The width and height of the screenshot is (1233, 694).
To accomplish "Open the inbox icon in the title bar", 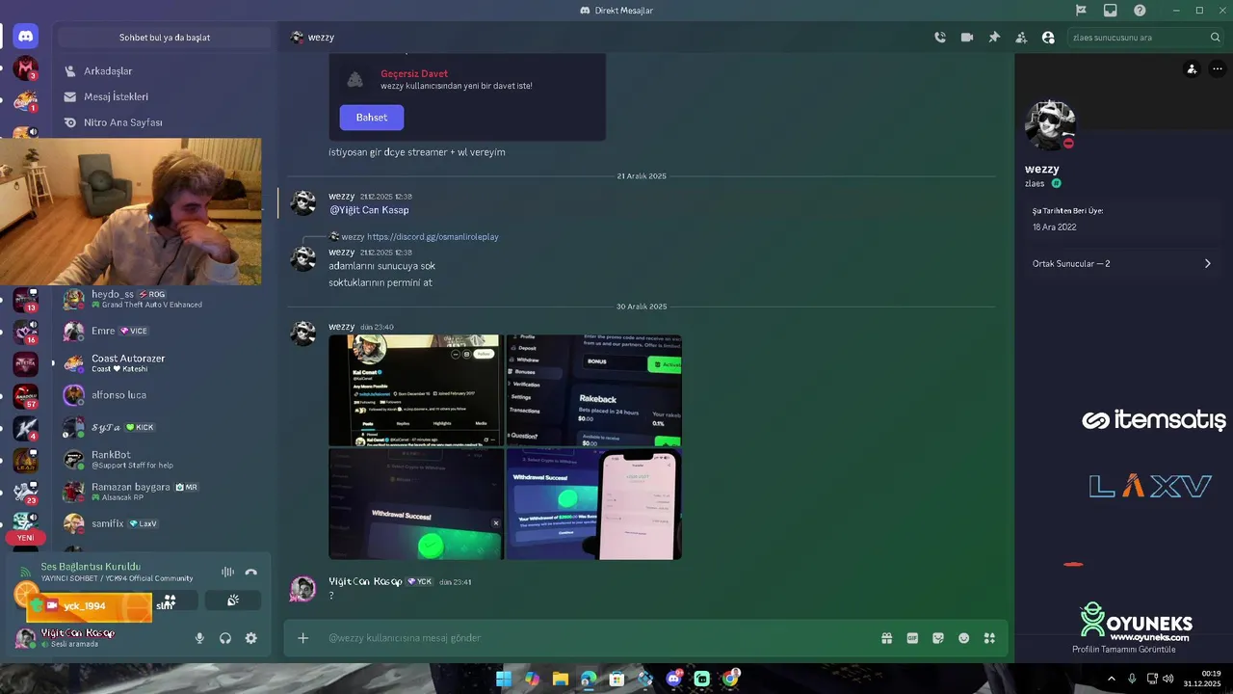I will coord(1111,11).
